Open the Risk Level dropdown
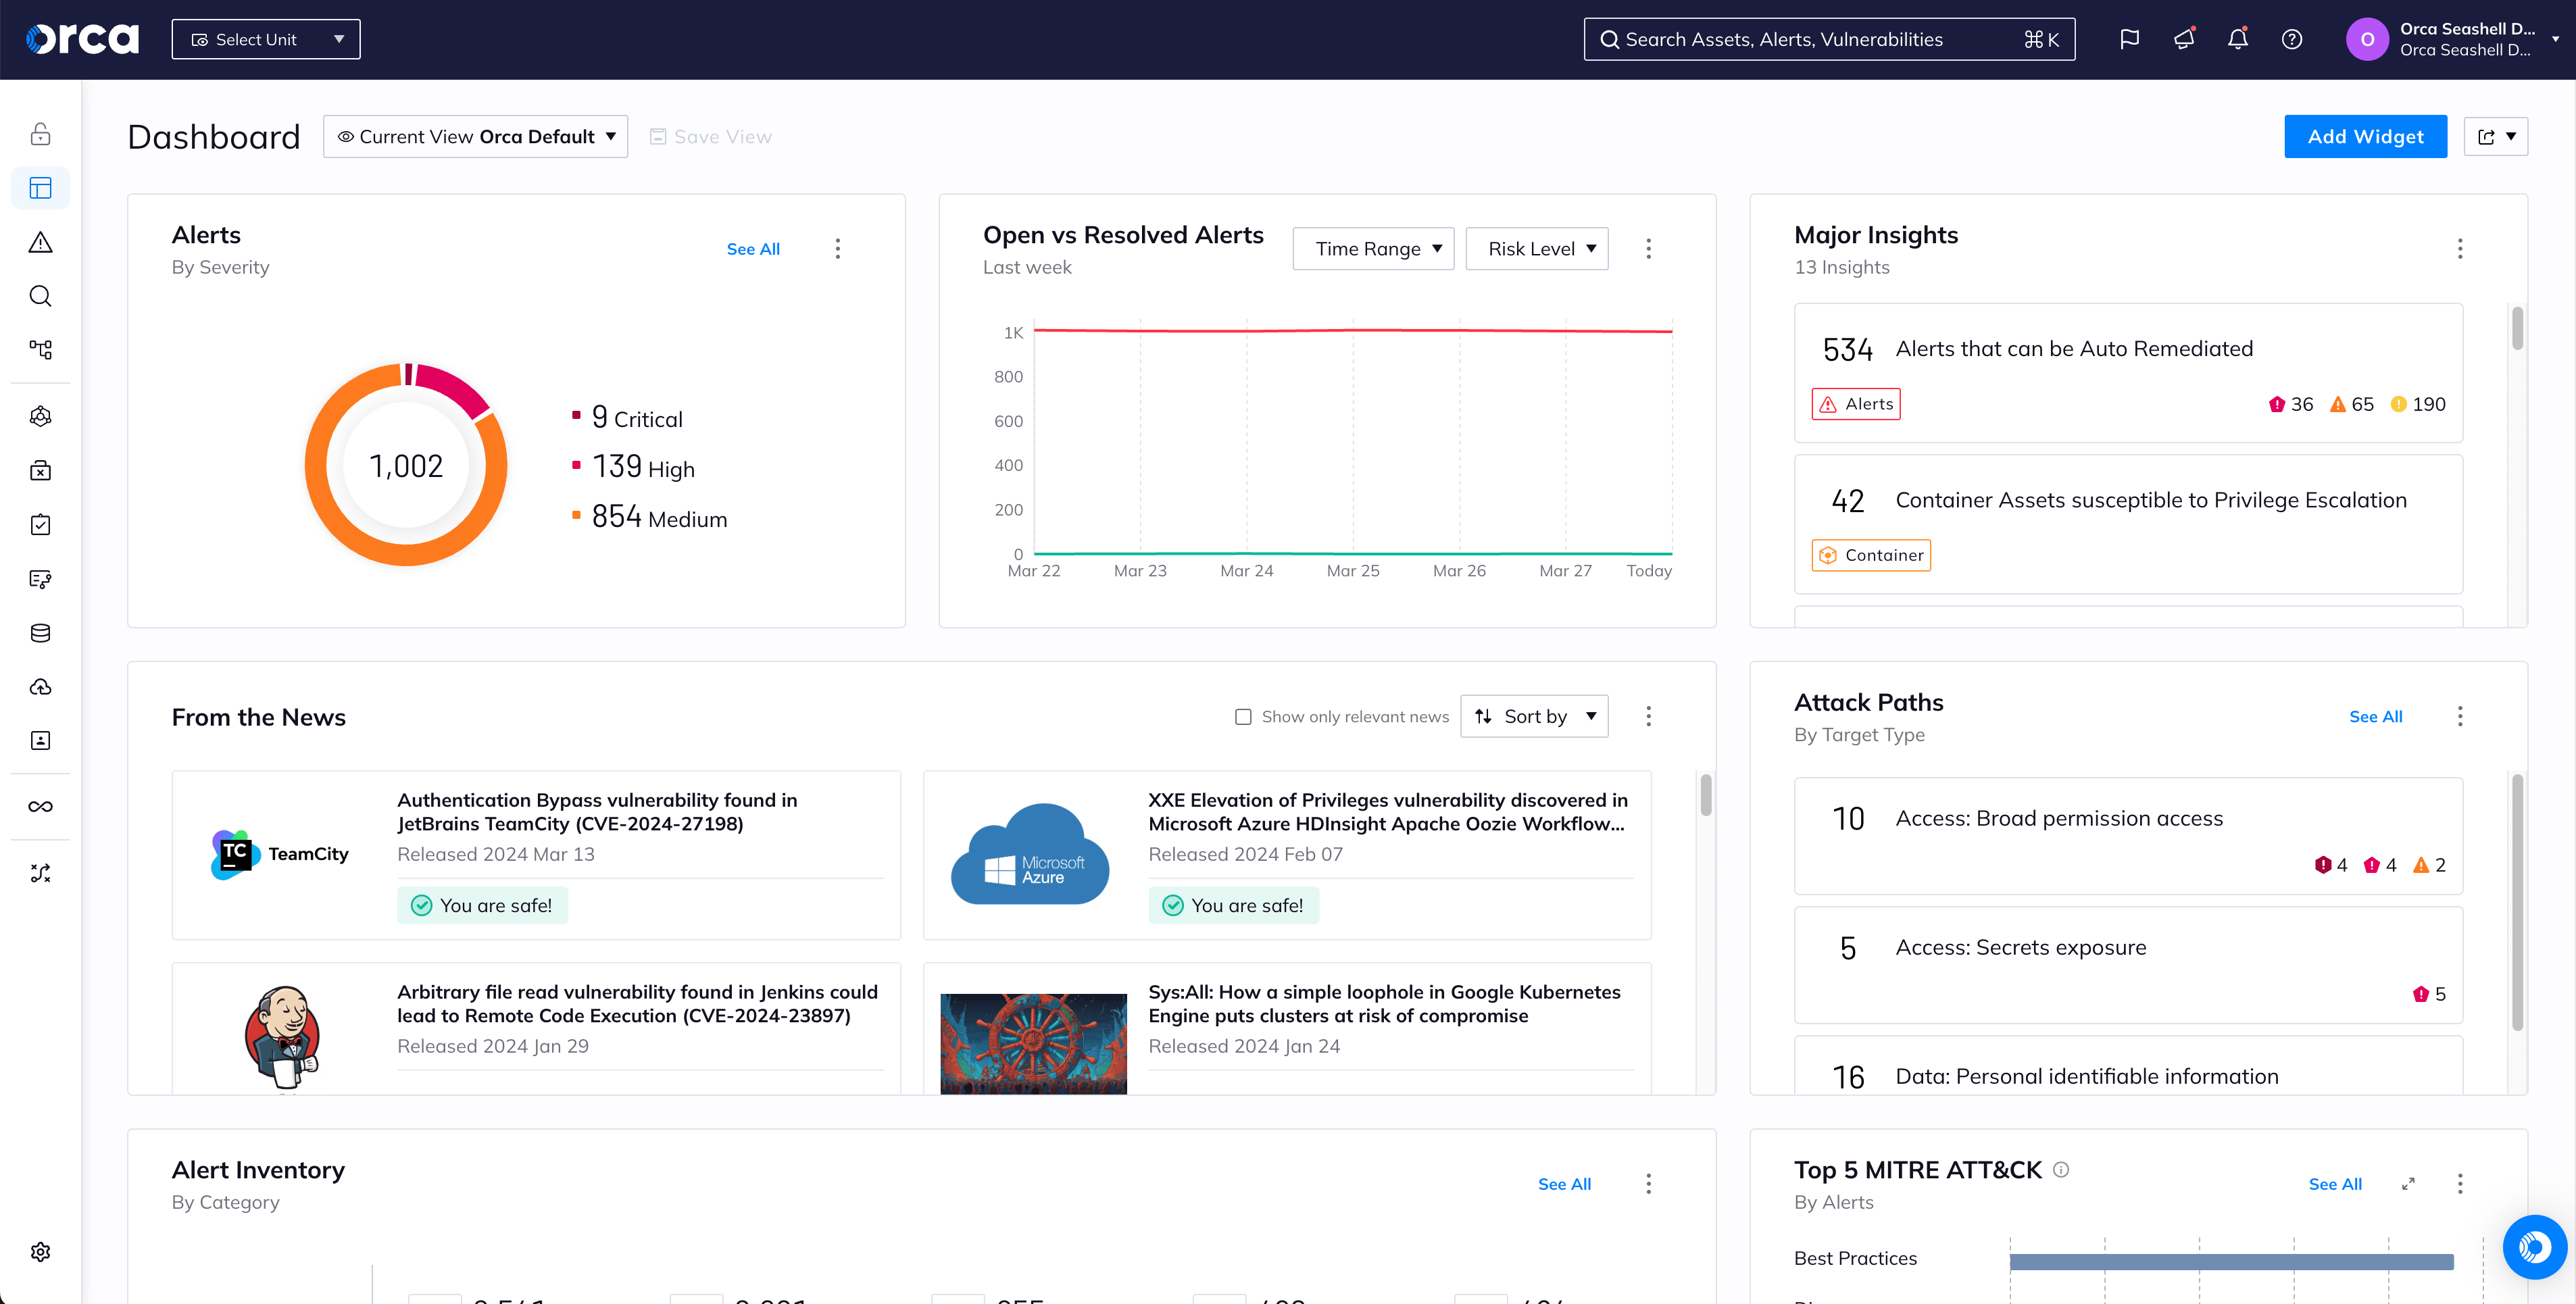Screen dimensions: 2576x1304 click(x=1537, y=248)
